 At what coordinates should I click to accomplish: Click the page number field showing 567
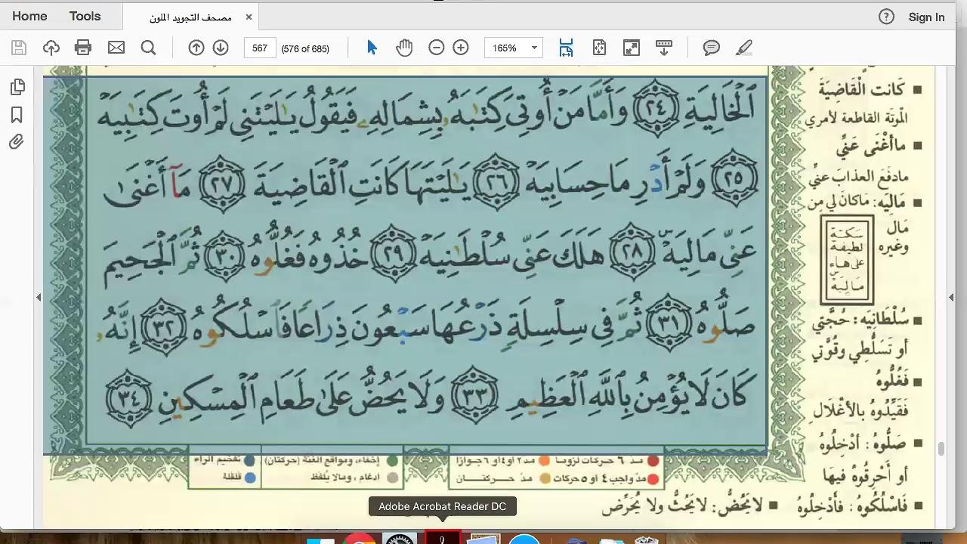[260, 48]
